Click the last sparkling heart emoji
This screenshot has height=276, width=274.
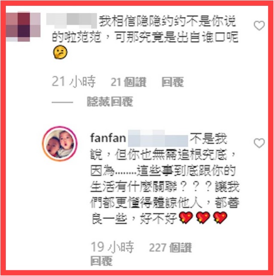pos(220,218)
